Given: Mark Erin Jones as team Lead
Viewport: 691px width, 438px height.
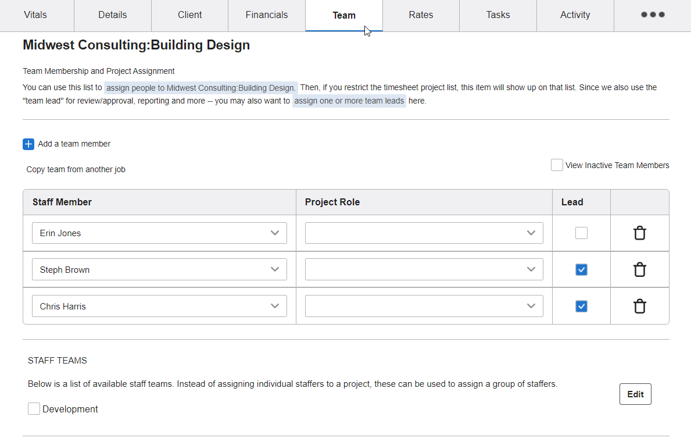Looking at the screenshot, I should point(581,233).
